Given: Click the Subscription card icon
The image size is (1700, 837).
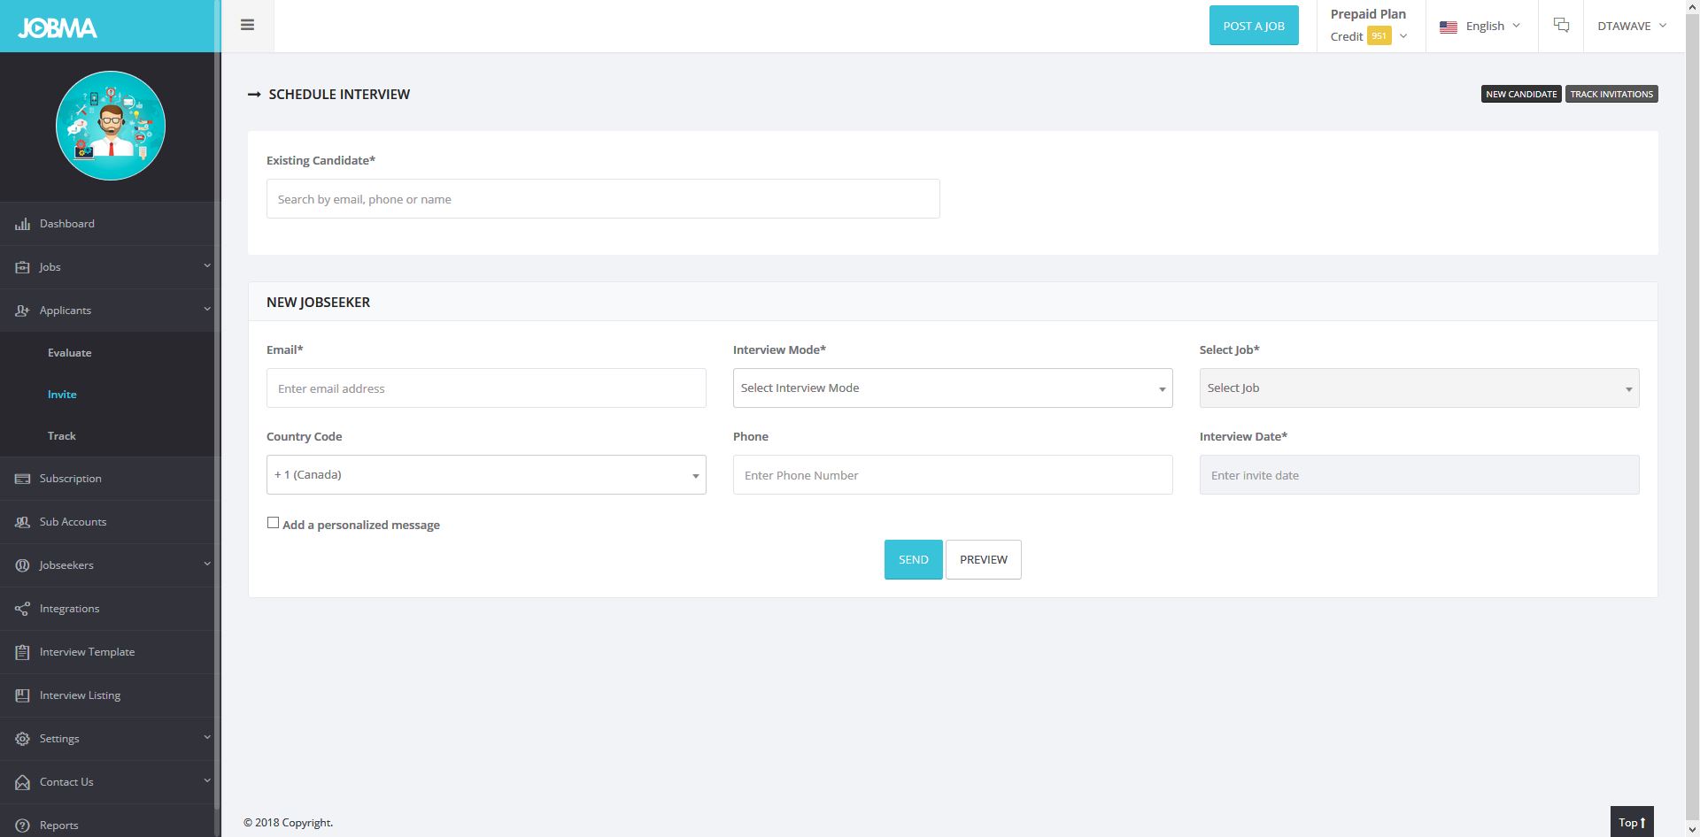Looking at the screenshot, I should pos(22,479).
